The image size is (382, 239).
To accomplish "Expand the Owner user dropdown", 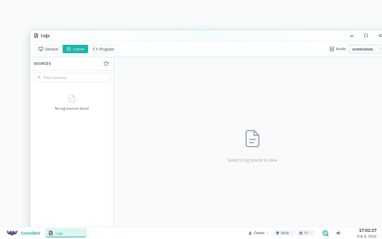I will coord(259,233).
